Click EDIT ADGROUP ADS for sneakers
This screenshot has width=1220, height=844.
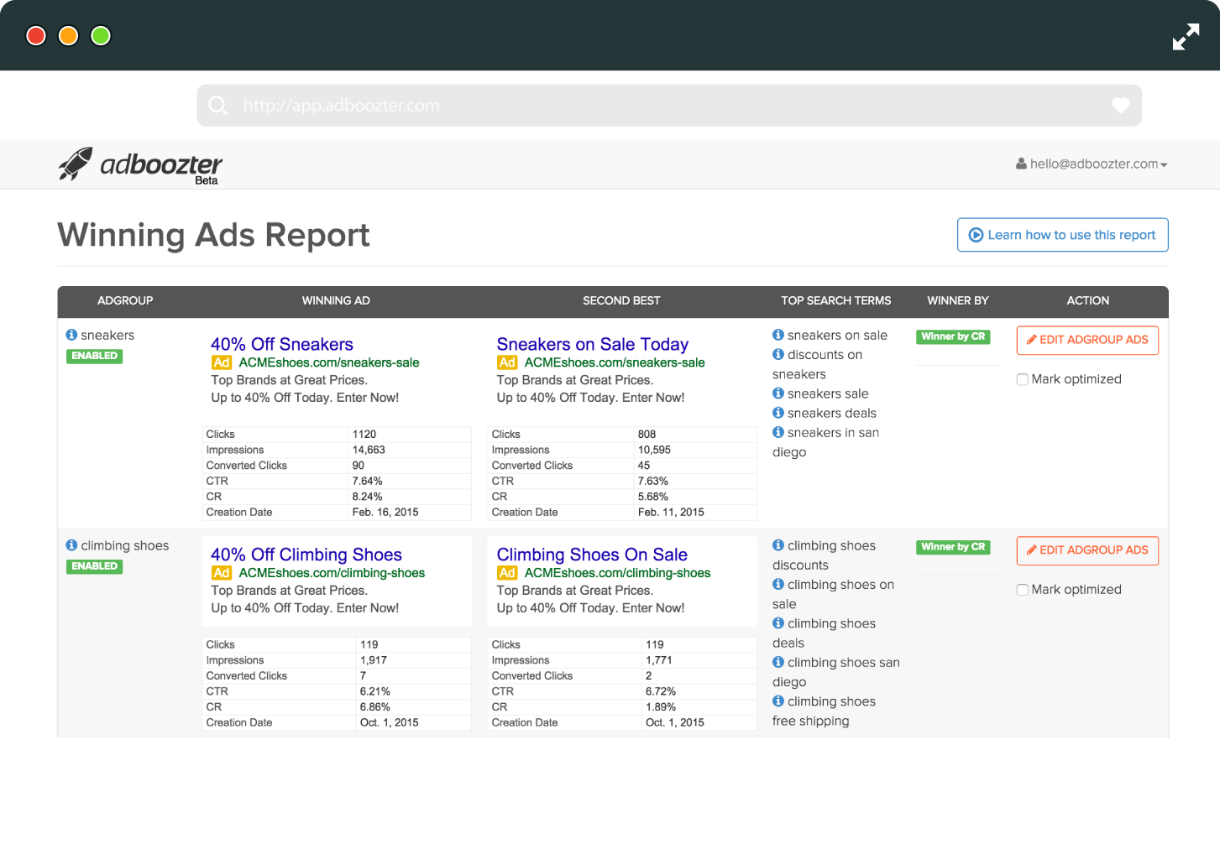[1087, 340]
